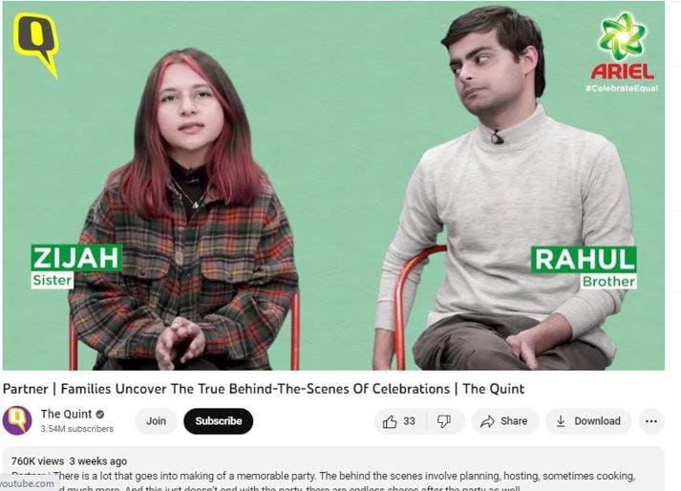This screenshot has width=681, height=491.
Task: Click the video title text
Action: [264, 389]
